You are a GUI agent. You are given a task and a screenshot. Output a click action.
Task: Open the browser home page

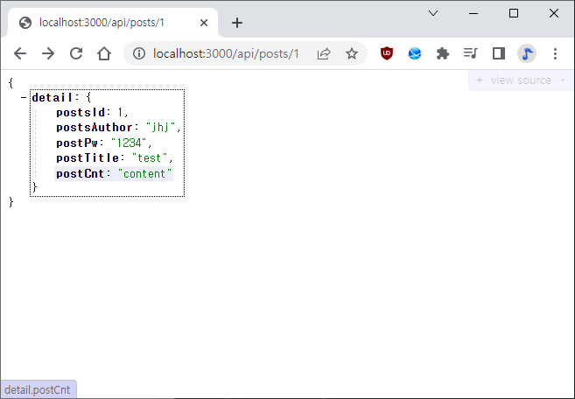(x=104, y=53)
